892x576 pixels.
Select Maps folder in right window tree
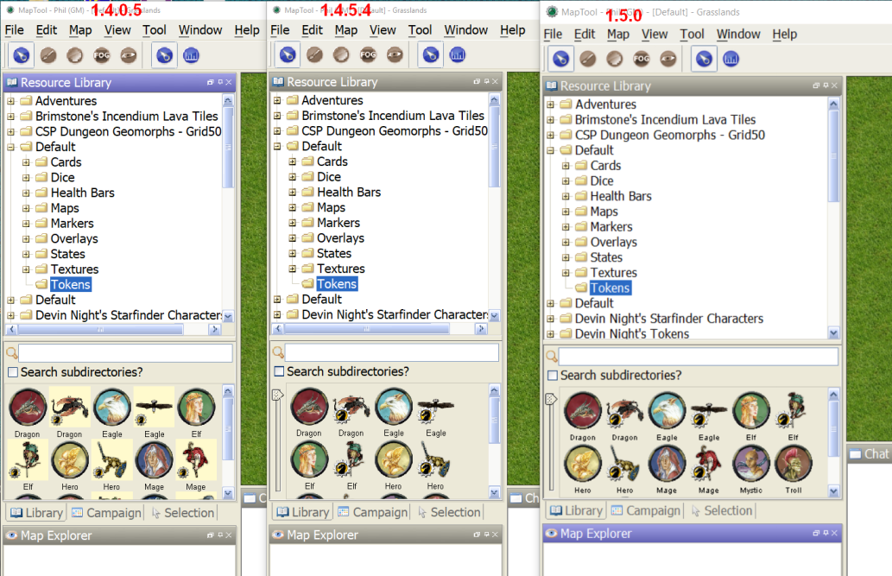click(x=604, y=212)
